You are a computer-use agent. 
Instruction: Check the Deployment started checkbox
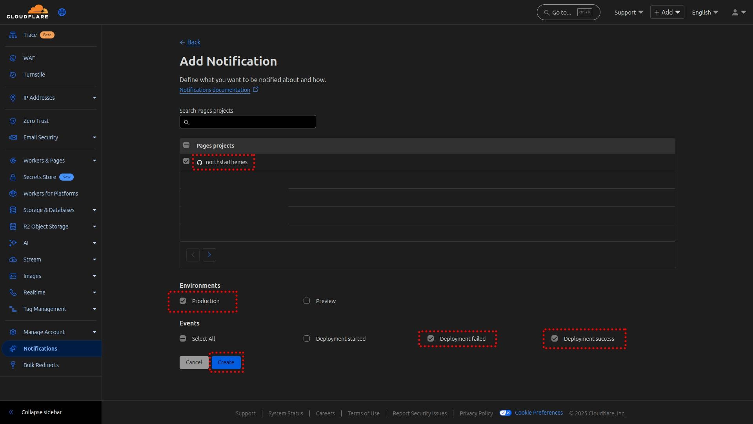(307, 338)
